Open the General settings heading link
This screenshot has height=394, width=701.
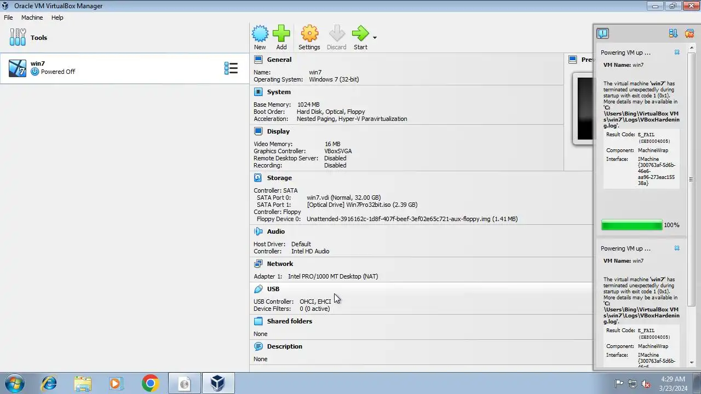pyautogui.click(x=279, y=60)
